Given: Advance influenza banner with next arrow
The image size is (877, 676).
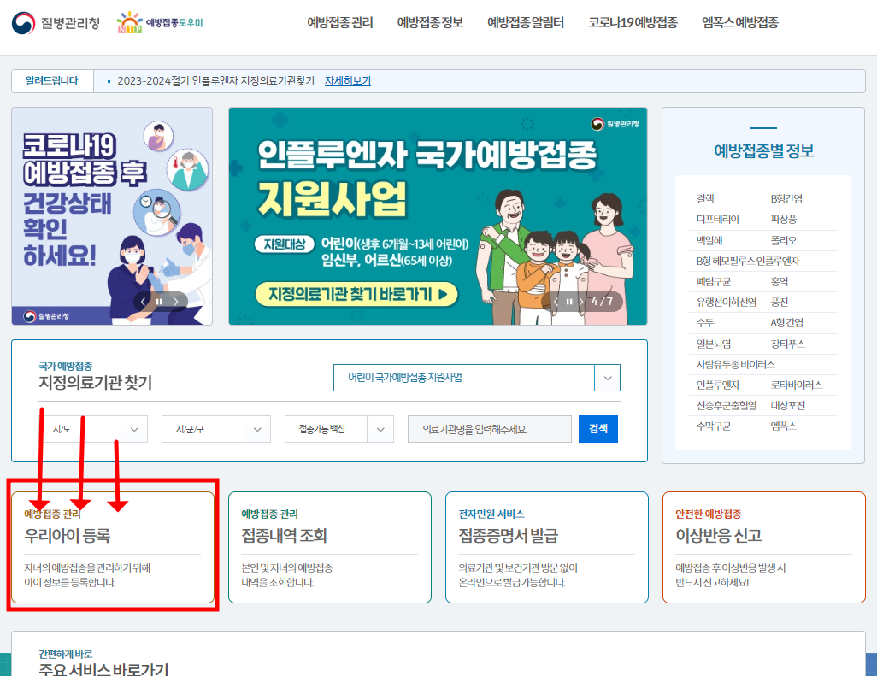Looking at the screenshot, I should [581, 301].
